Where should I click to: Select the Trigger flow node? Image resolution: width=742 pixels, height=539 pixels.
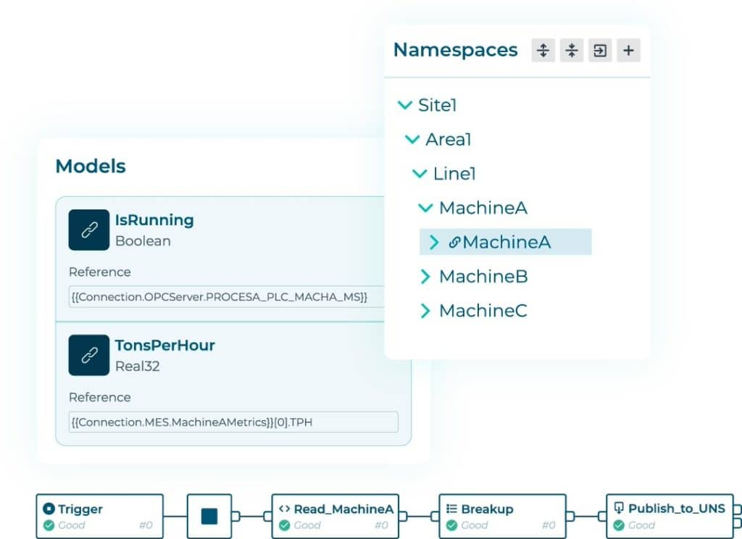(x=100, y=516)
